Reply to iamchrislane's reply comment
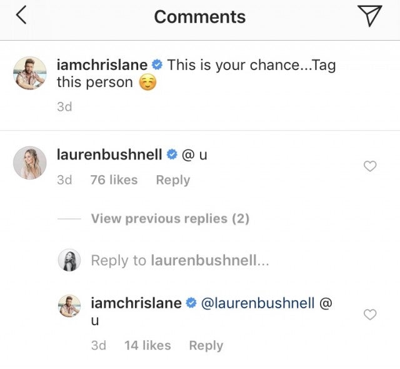Viewport: 400px width, 369px height. coord(206,345)
